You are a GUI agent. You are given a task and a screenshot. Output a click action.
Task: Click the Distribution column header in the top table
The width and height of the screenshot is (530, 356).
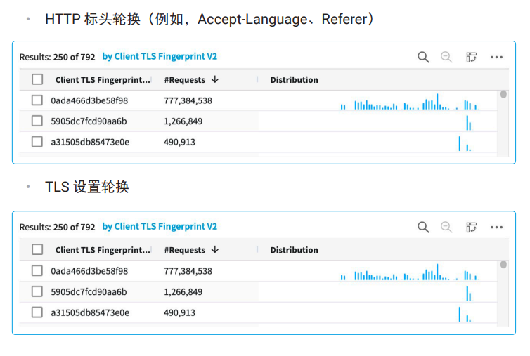click(x=294, y=80)
